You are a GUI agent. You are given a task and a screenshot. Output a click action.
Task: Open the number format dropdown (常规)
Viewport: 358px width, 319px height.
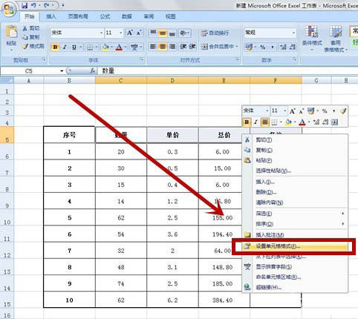pyautogui.click(x=293, y=33)
